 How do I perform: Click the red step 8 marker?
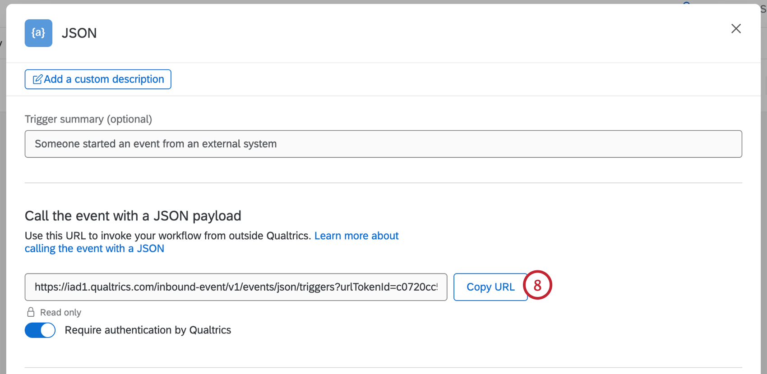pos(537,285)
